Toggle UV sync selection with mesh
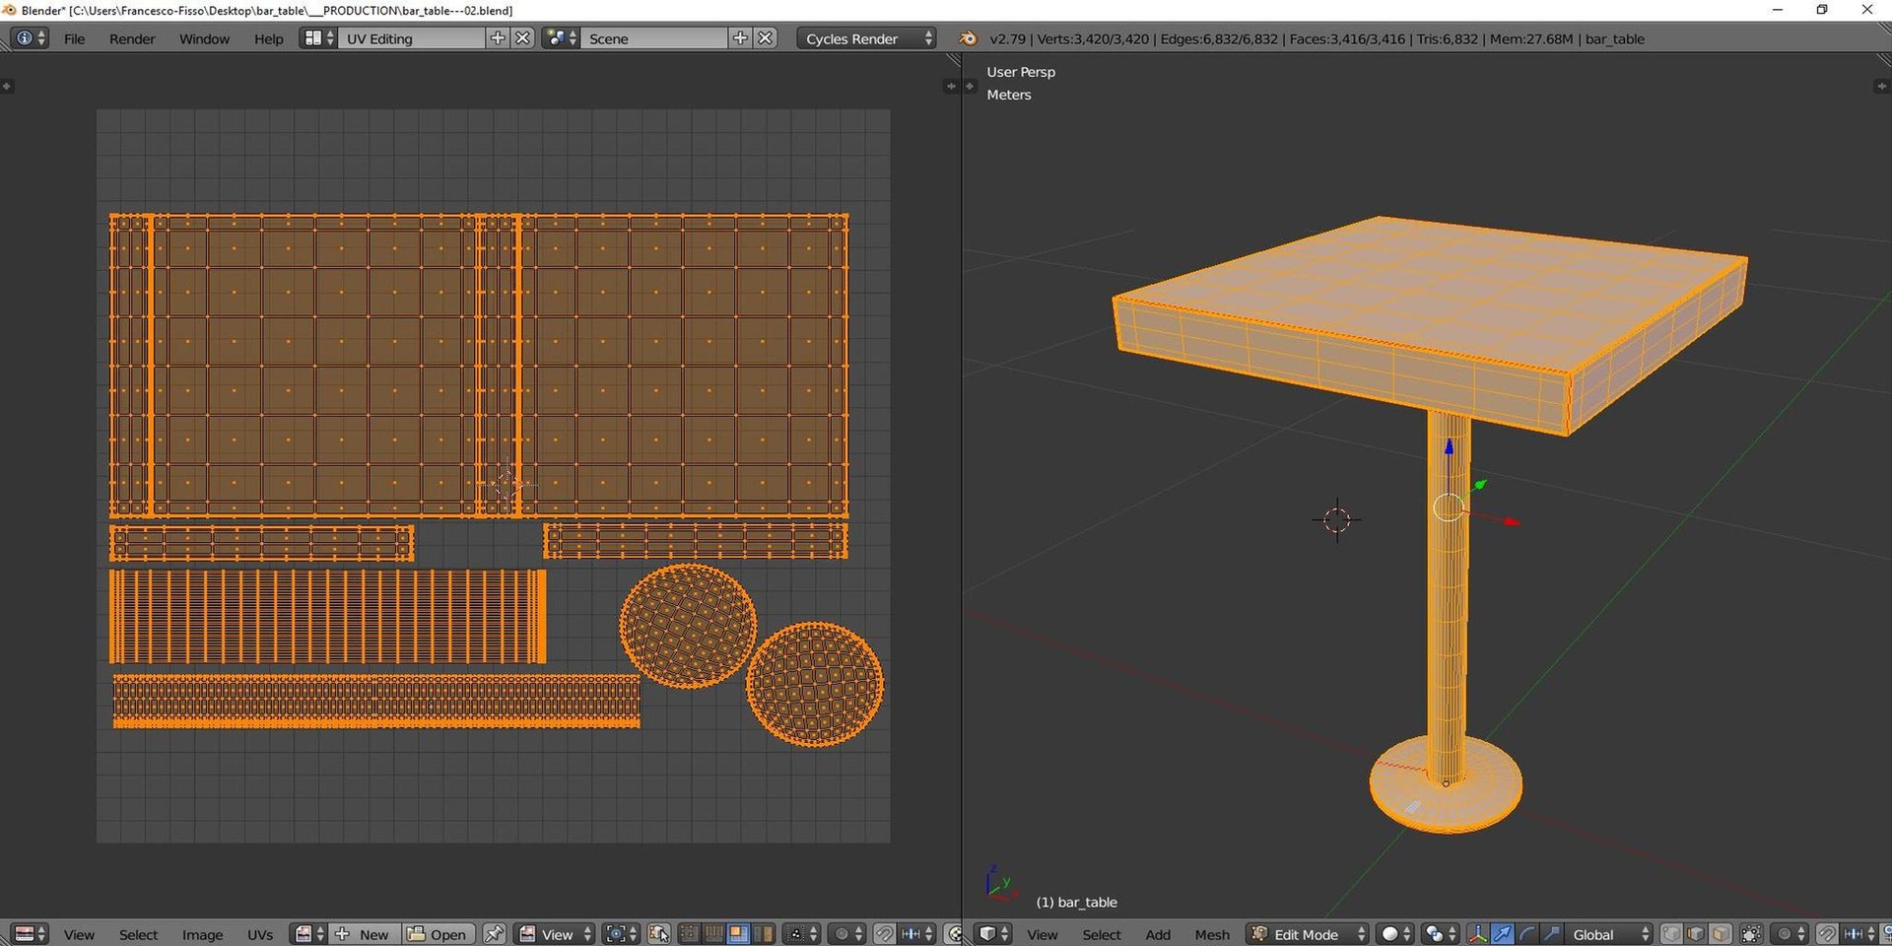 659,933
